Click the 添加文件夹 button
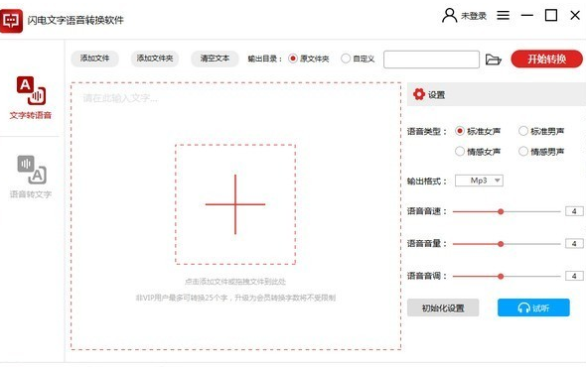The height and width of the screenshot is (367, 586). [x=155, y=59]
